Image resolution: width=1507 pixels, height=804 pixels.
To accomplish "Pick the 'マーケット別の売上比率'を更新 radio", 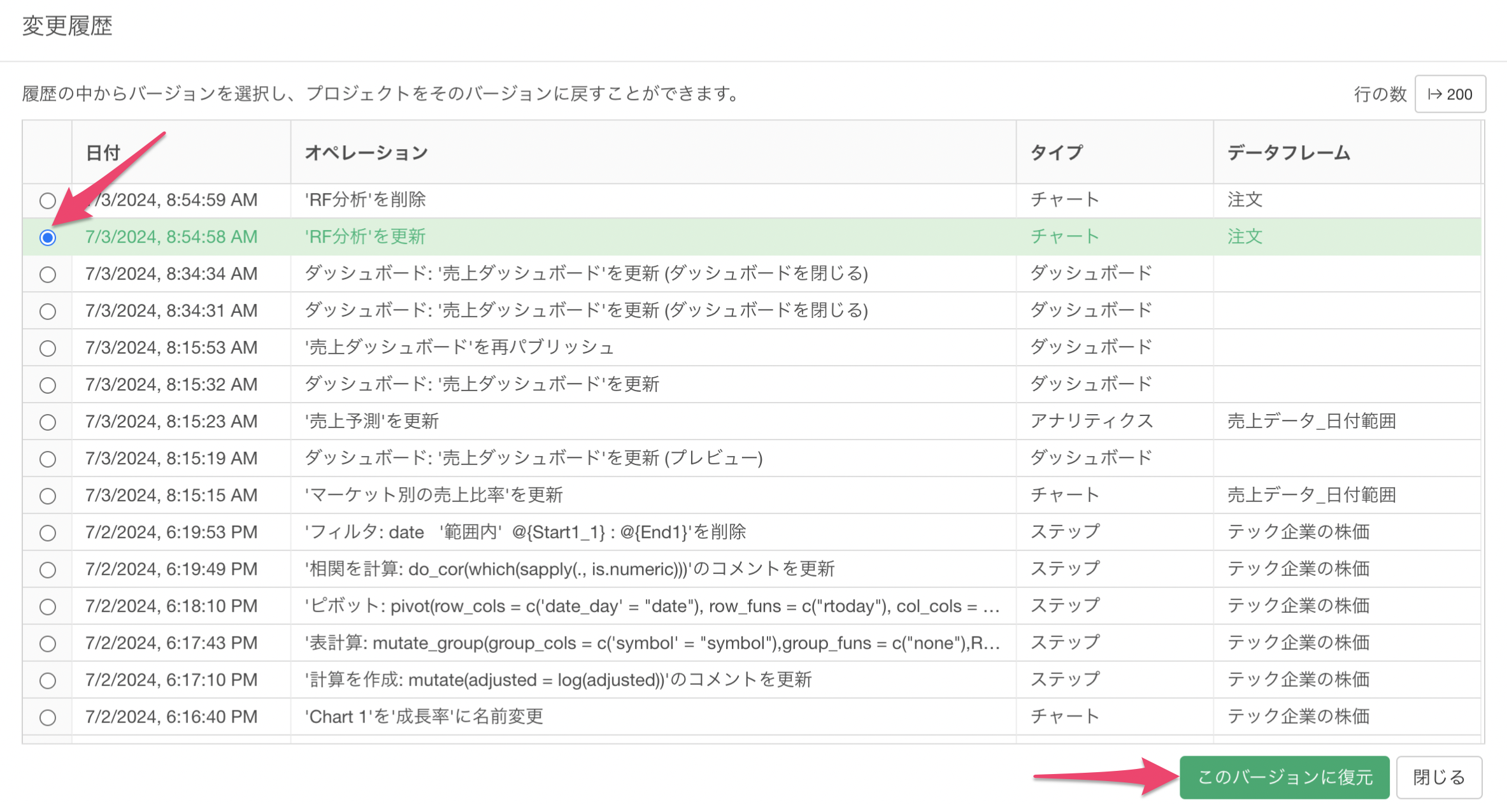I will [x=48, y=496].
